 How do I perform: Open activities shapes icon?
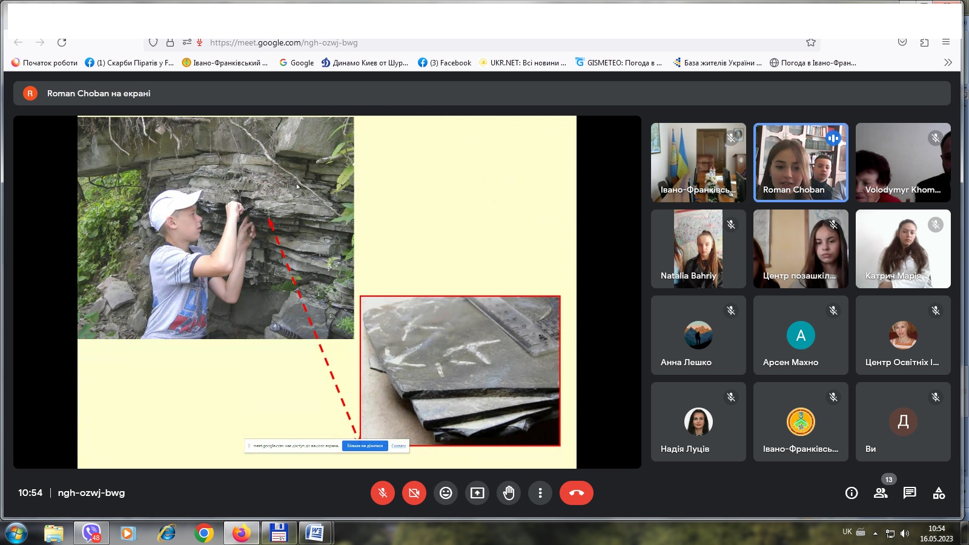coord(939,493)
